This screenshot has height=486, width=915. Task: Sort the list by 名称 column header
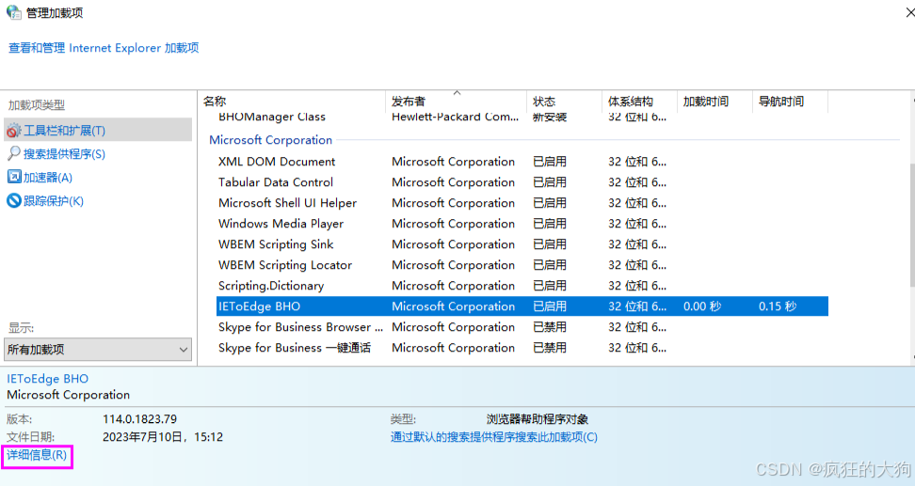[x=291, y=102]
